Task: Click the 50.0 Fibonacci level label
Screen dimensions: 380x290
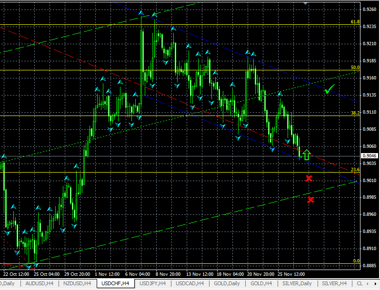Action: pos(355,68)
